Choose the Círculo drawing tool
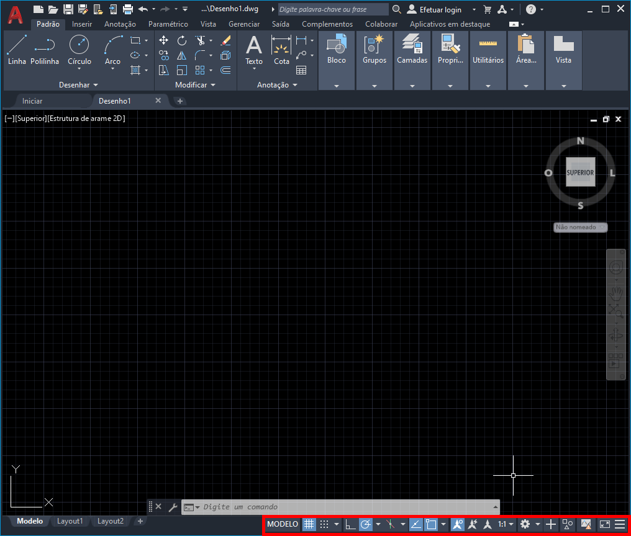Viewport: 631px width, 536px height. click(x=79, y=50)
